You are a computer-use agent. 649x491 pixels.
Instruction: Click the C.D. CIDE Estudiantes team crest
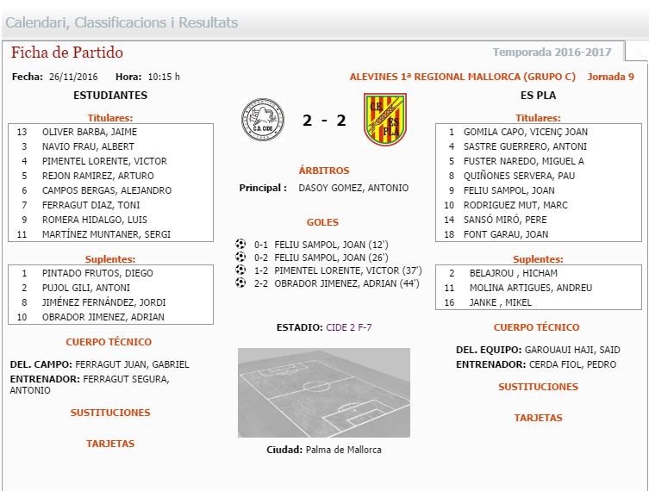point(263,120)
